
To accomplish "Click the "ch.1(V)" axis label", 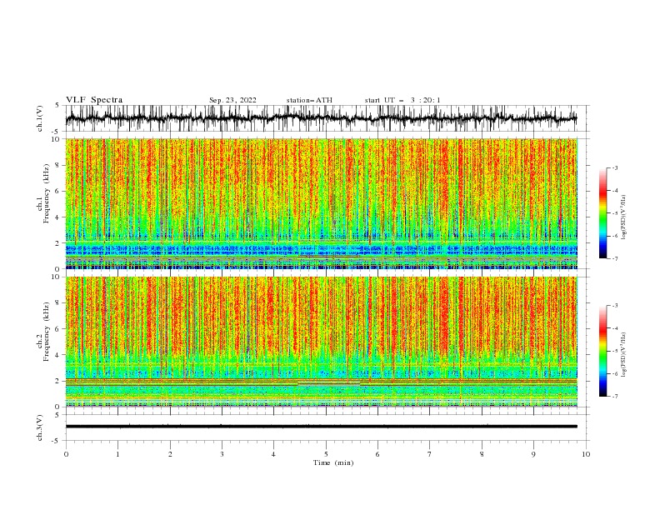I will click(x=40, y=118).
